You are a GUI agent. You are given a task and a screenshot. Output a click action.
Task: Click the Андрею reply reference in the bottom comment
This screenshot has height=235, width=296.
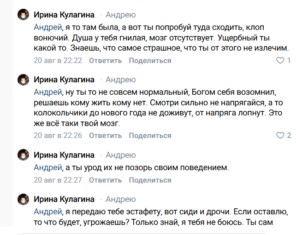(121, 199)
